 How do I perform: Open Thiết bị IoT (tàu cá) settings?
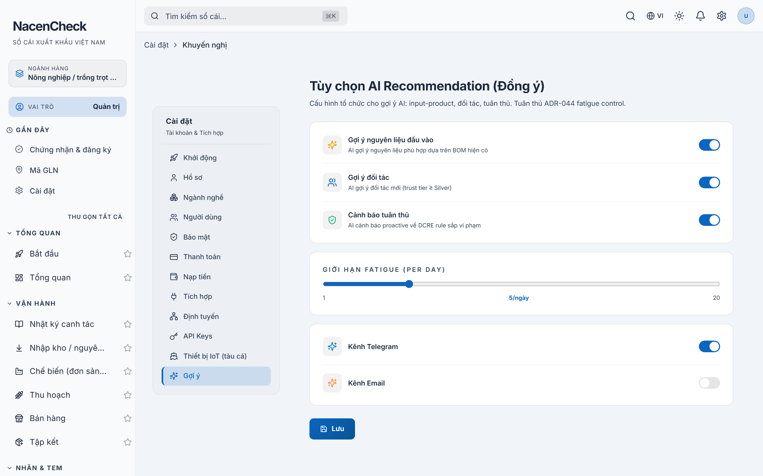pos(216,356)
